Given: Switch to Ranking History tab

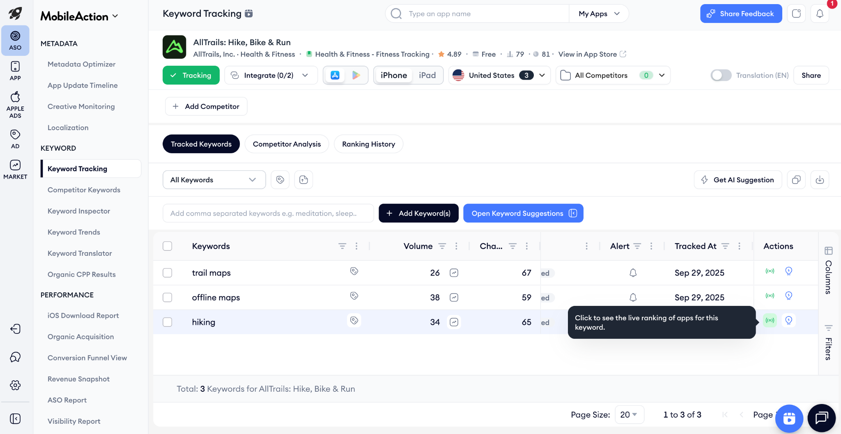Looking at the screenshot, I should tap(368, 144).
